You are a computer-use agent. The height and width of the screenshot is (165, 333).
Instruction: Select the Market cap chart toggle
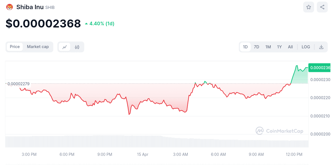[38, 47]
